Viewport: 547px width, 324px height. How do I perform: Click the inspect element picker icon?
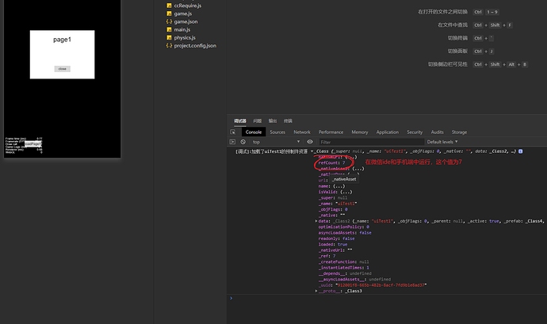233,132
